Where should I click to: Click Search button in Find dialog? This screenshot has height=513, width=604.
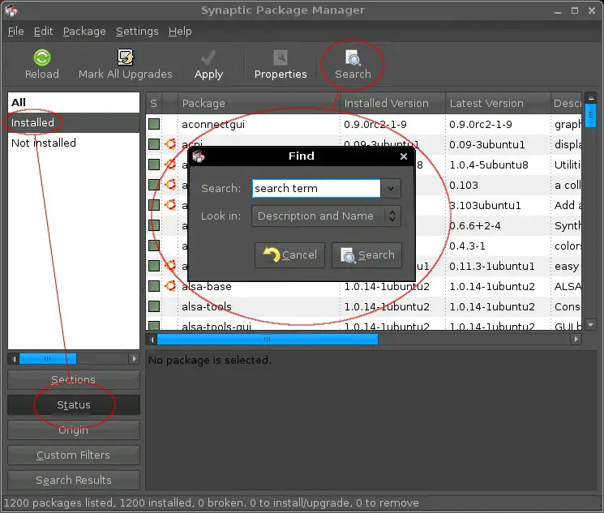coord(366,255)
